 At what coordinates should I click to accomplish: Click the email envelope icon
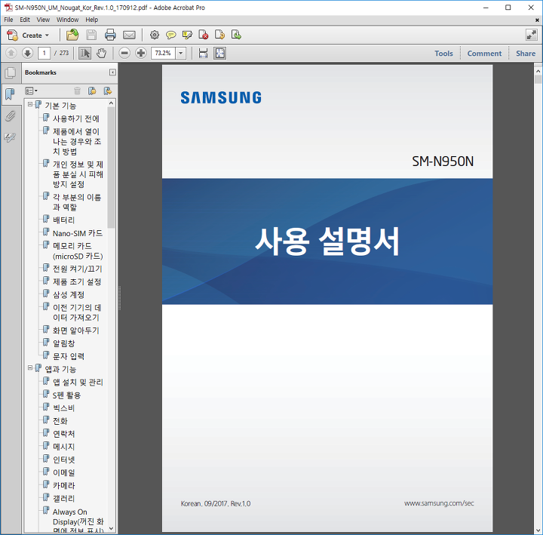(129, 35)
